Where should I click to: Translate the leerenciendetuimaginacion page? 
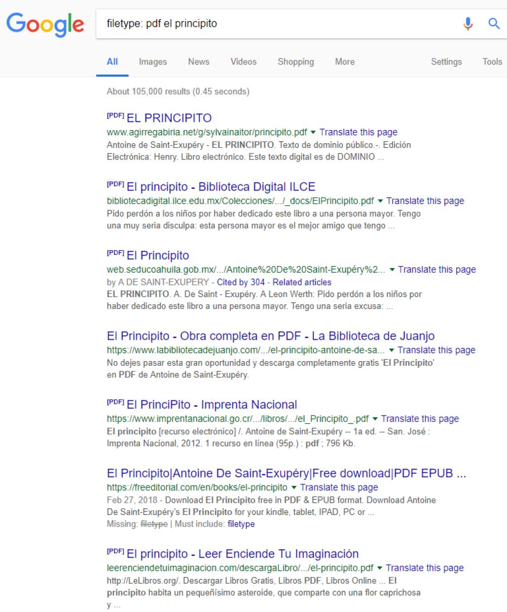(425, 568)
